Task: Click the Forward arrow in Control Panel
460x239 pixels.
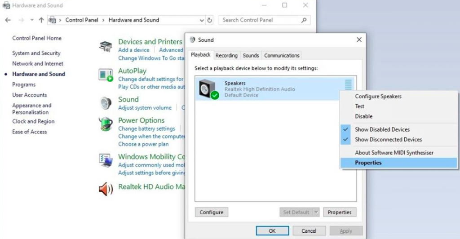Action: 21,20
